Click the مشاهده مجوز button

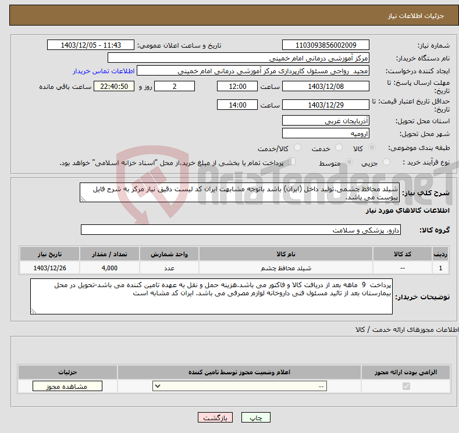[67, 387]
